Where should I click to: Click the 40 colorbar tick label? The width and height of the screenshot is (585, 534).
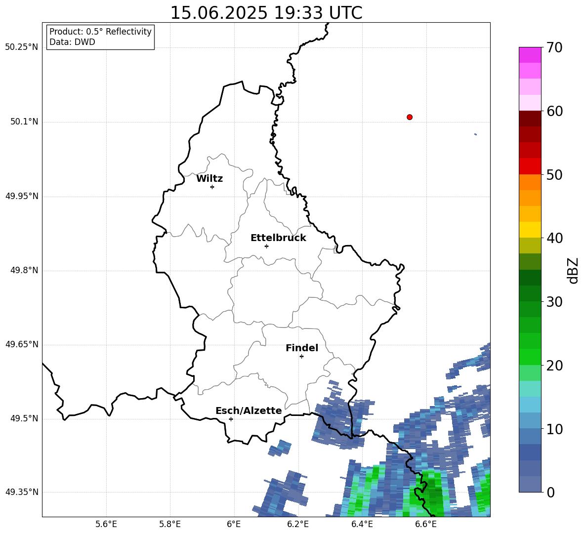554,238
